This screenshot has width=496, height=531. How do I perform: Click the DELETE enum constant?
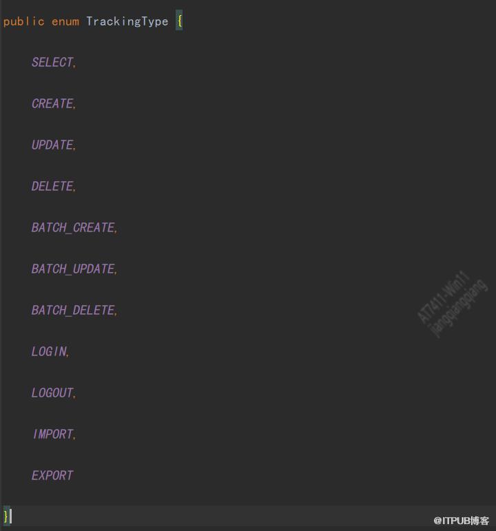click(52, 186)
